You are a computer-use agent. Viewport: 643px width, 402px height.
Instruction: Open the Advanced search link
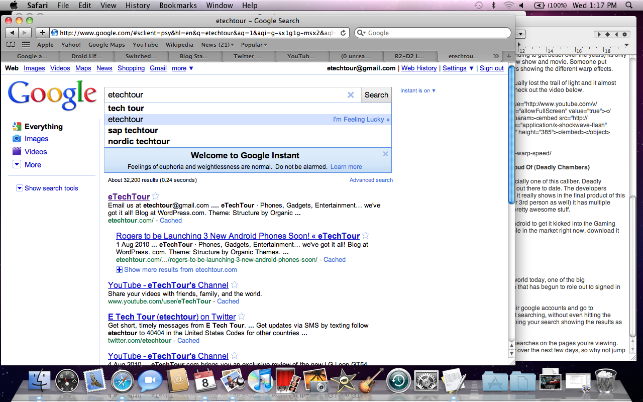coord(371,179)
